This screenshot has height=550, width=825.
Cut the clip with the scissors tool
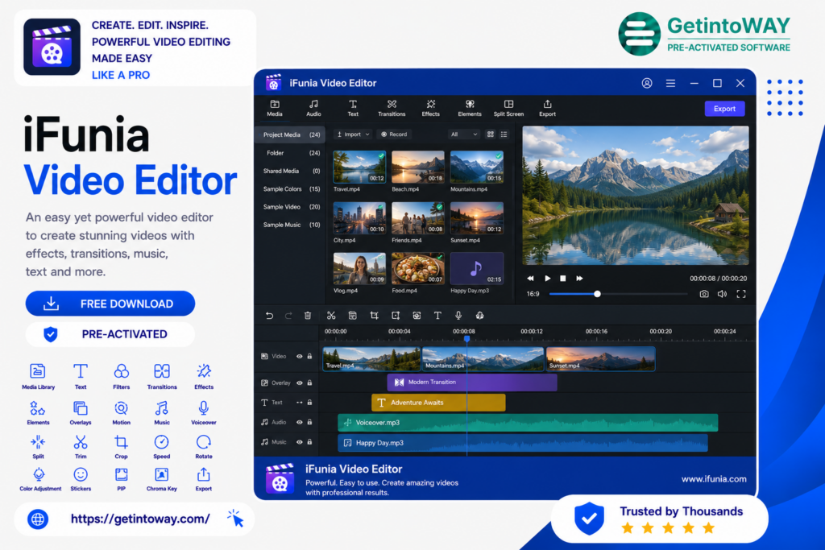(331, 316)
